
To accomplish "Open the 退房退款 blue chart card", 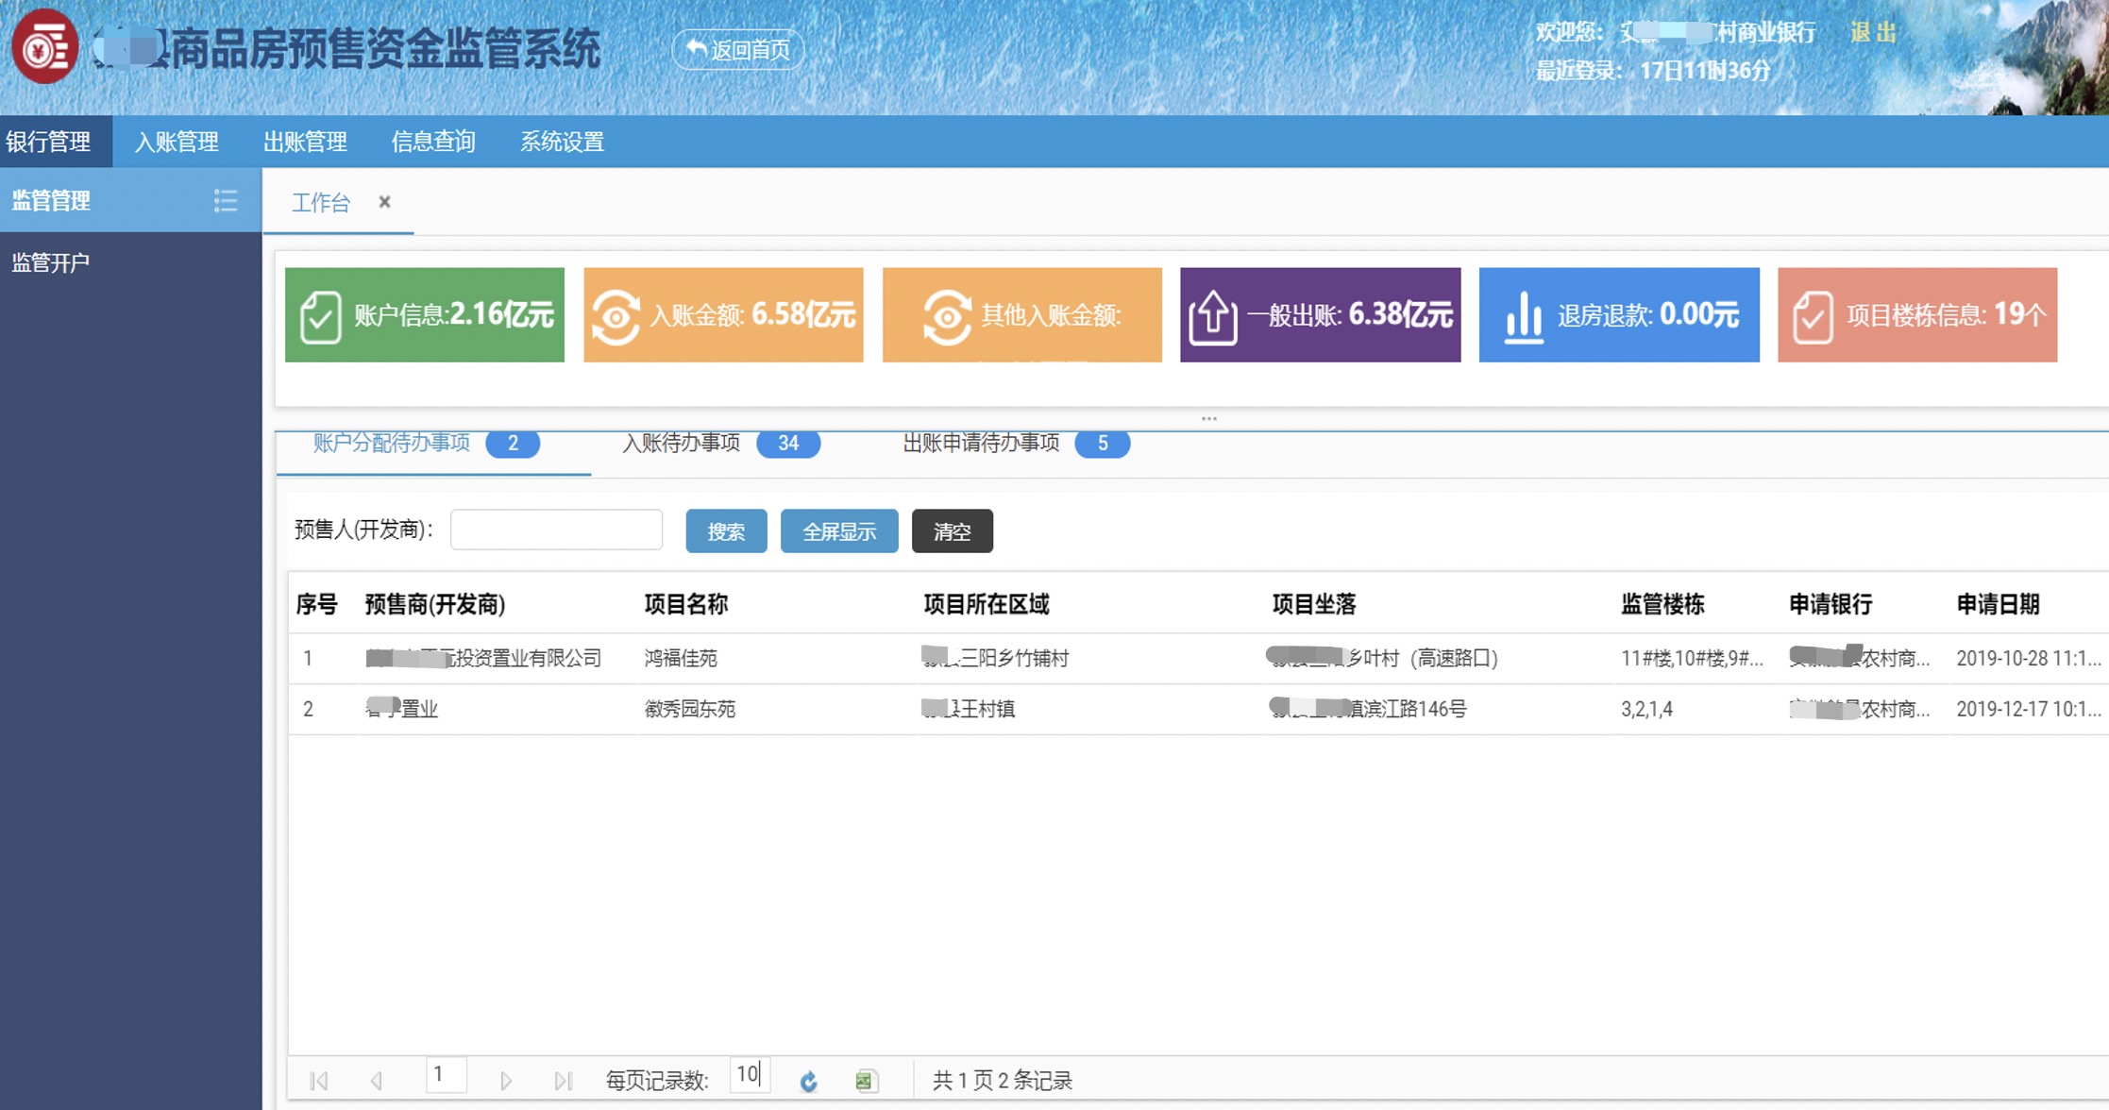I will point(1618,315).
